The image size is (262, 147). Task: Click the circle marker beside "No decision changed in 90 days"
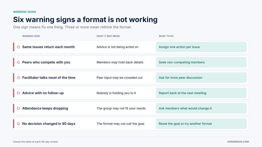point(18,124)
